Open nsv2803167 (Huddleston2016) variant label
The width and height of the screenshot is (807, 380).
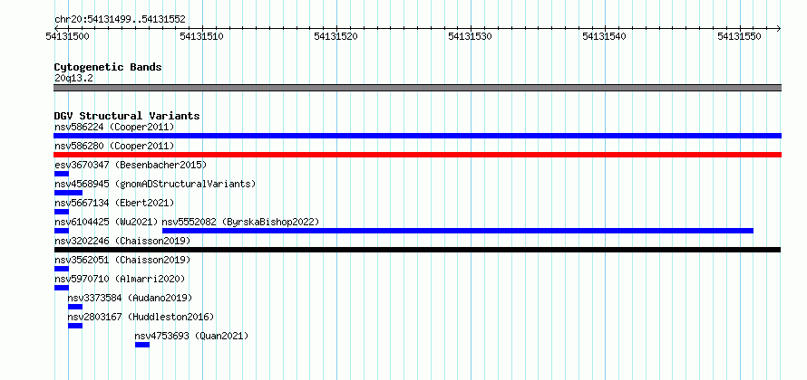pyautogui.click(x=141, y=317)
